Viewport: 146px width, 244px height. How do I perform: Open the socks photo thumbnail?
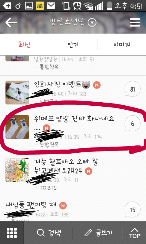[x=17, y=127]
